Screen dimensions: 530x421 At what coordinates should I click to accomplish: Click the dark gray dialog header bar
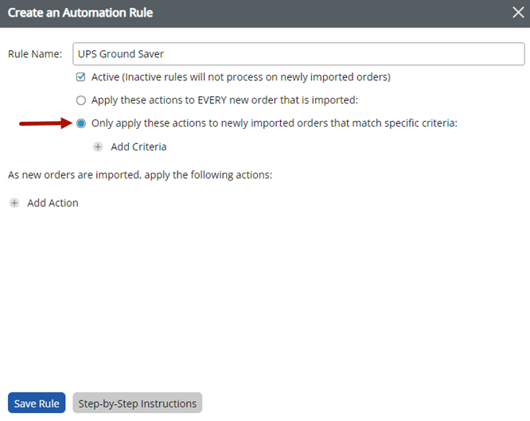pyautogui.click(x=318, y=13)
